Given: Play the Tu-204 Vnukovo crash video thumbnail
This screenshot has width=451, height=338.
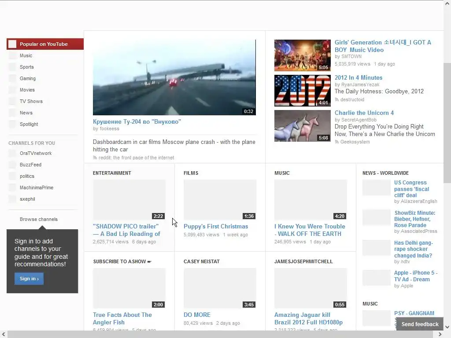Looking at the screenshot, I should tap(174, 77).
